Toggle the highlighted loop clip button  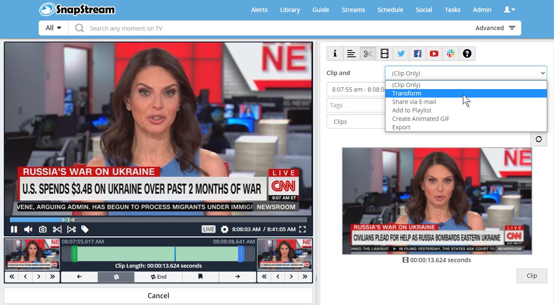pos(116,277)
